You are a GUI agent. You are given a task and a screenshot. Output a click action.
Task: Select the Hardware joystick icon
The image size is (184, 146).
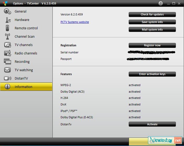point(8,20)
